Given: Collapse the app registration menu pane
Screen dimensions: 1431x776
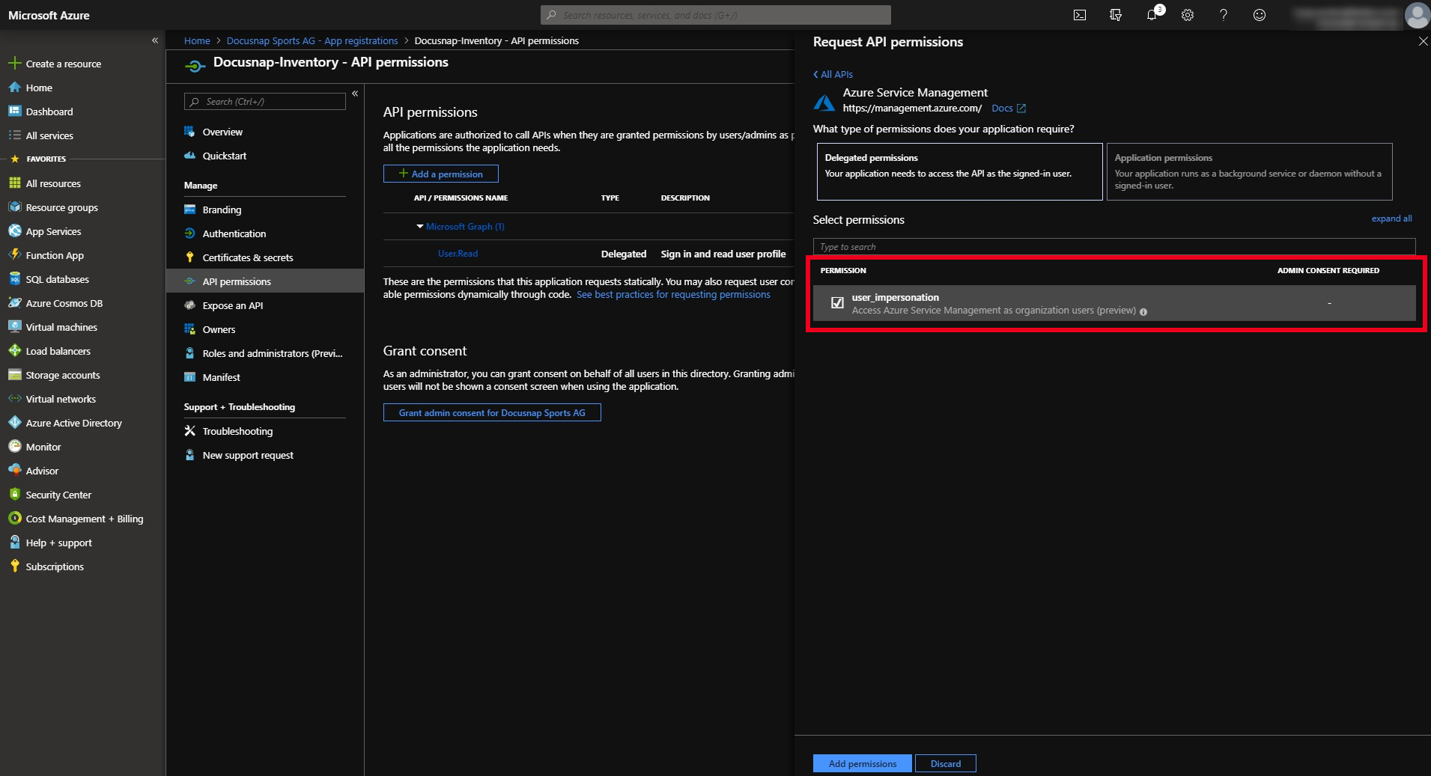Looking at the screenshot, I should pyautogui.click(x=355, y=94).
